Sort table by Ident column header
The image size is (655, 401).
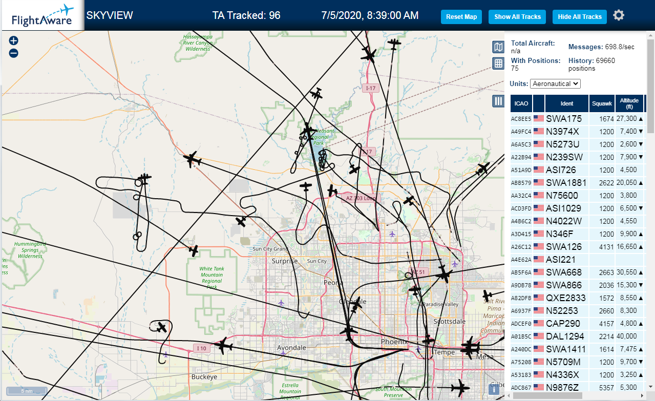tap(567, 103)
